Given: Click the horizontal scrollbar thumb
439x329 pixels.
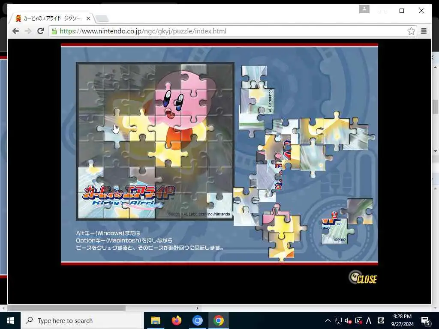Looking at the screenshot, I should pos(66,308).
